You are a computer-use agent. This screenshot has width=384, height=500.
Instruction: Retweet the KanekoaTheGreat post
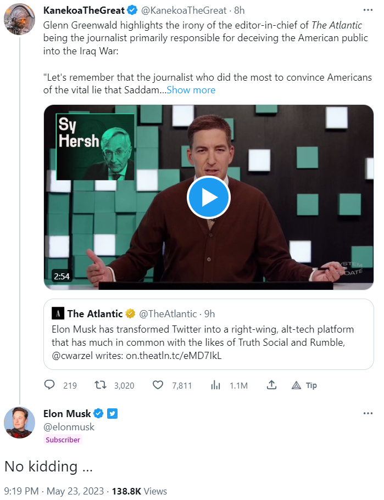point(101,385)
